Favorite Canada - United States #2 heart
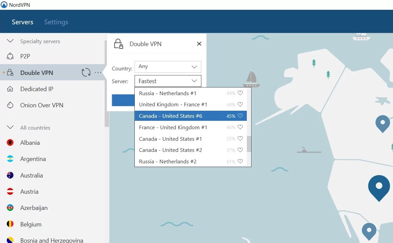This screenshot has height=243, width=393. [240, 150]
